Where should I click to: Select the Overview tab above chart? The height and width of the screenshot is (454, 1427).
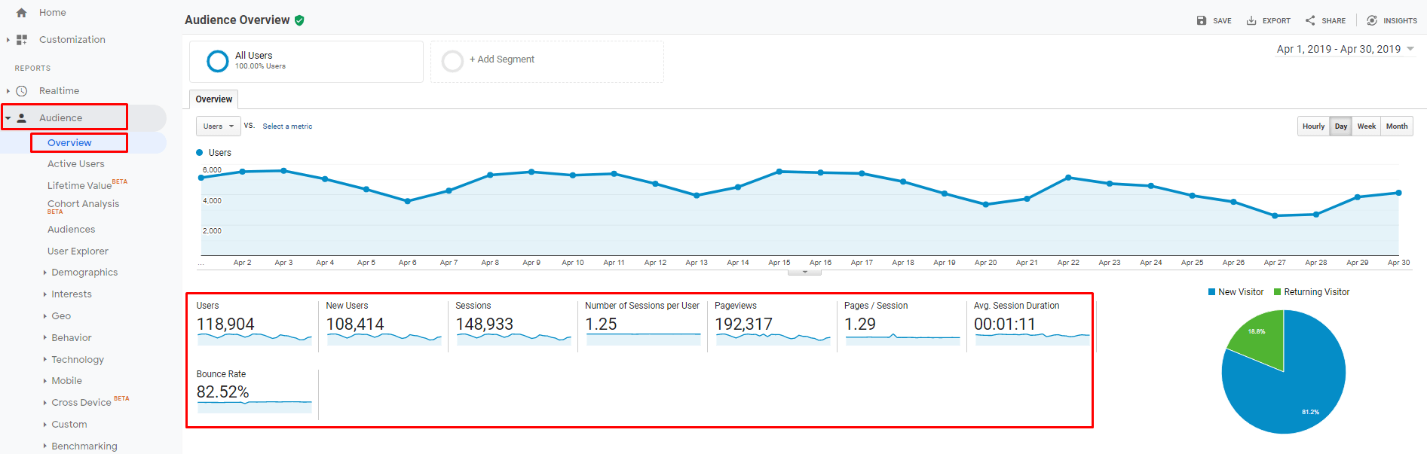(x=214, y=99)
